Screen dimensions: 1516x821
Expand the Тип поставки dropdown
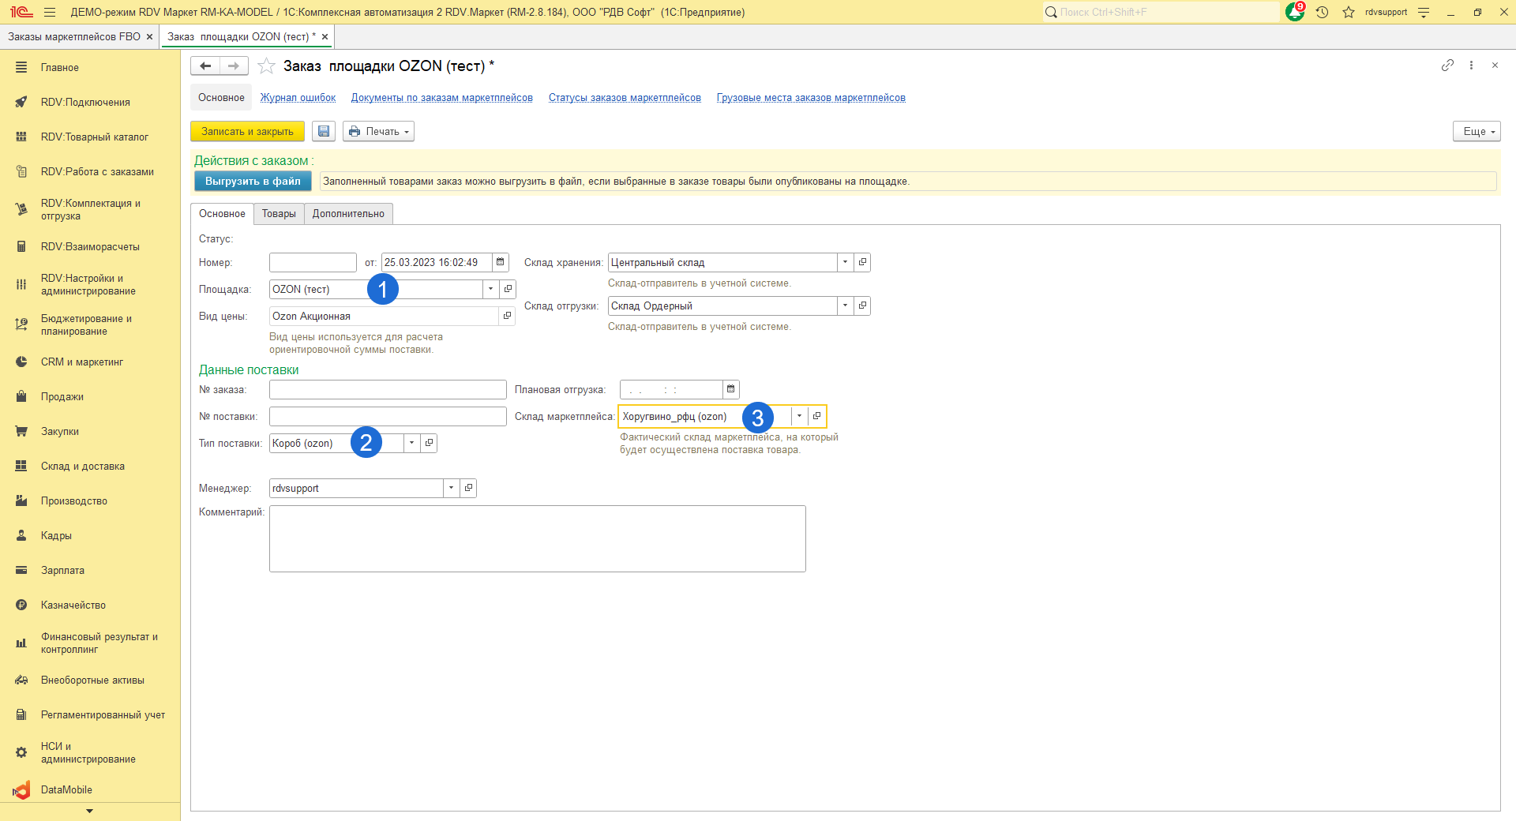pos(411,443)
